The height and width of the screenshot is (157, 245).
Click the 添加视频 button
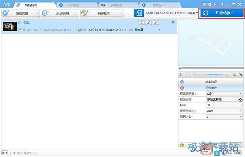[x=60, y=13]
